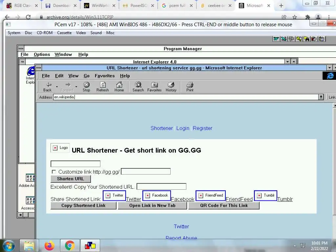Click the Shorten URL button

[x=71, y=179]
